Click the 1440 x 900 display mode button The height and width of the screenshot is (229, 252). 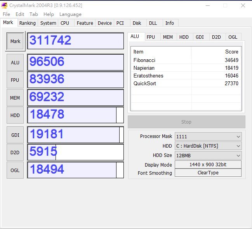point(208,164)
